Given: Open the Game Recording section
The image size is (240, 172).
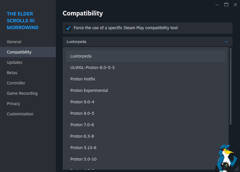Looking at the screenshot, I should pos(22,93).
